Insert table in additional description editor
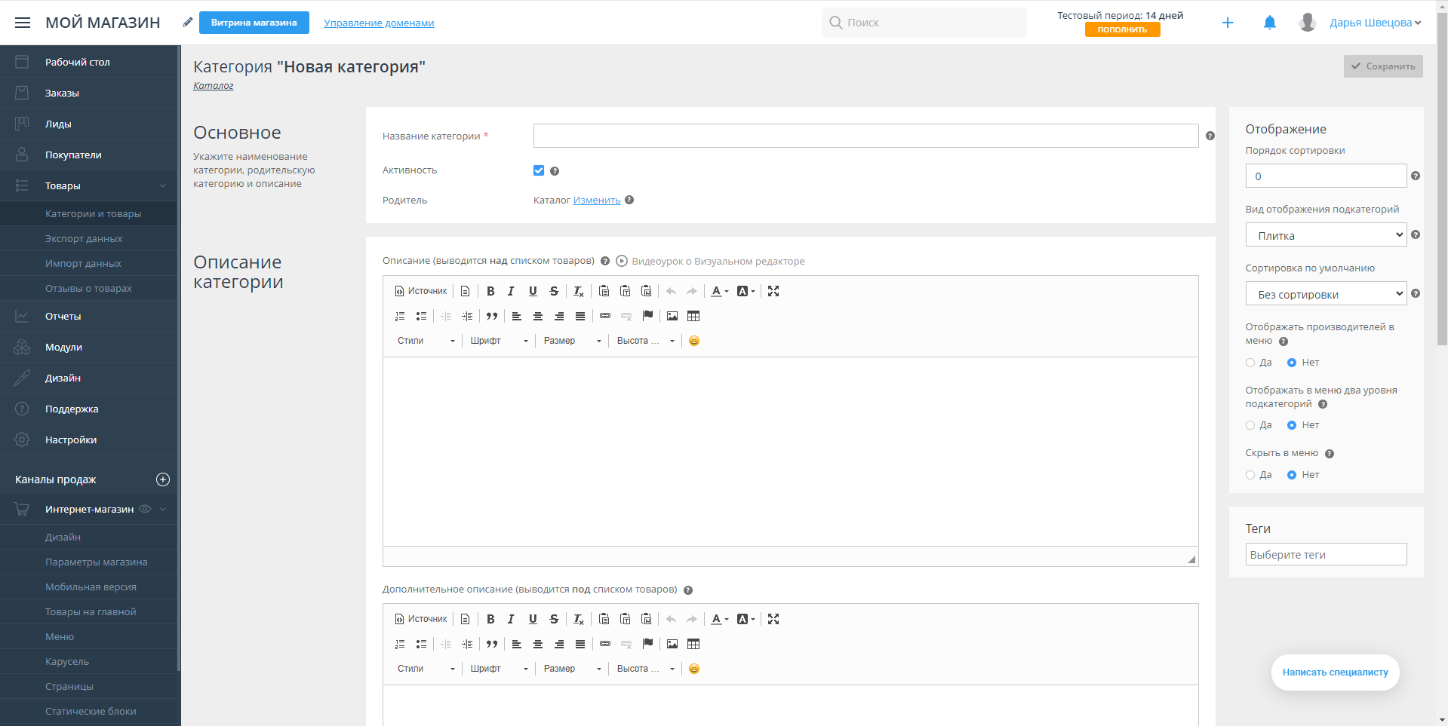Screen dimensions: 1448x726 [x=693, y=644]
